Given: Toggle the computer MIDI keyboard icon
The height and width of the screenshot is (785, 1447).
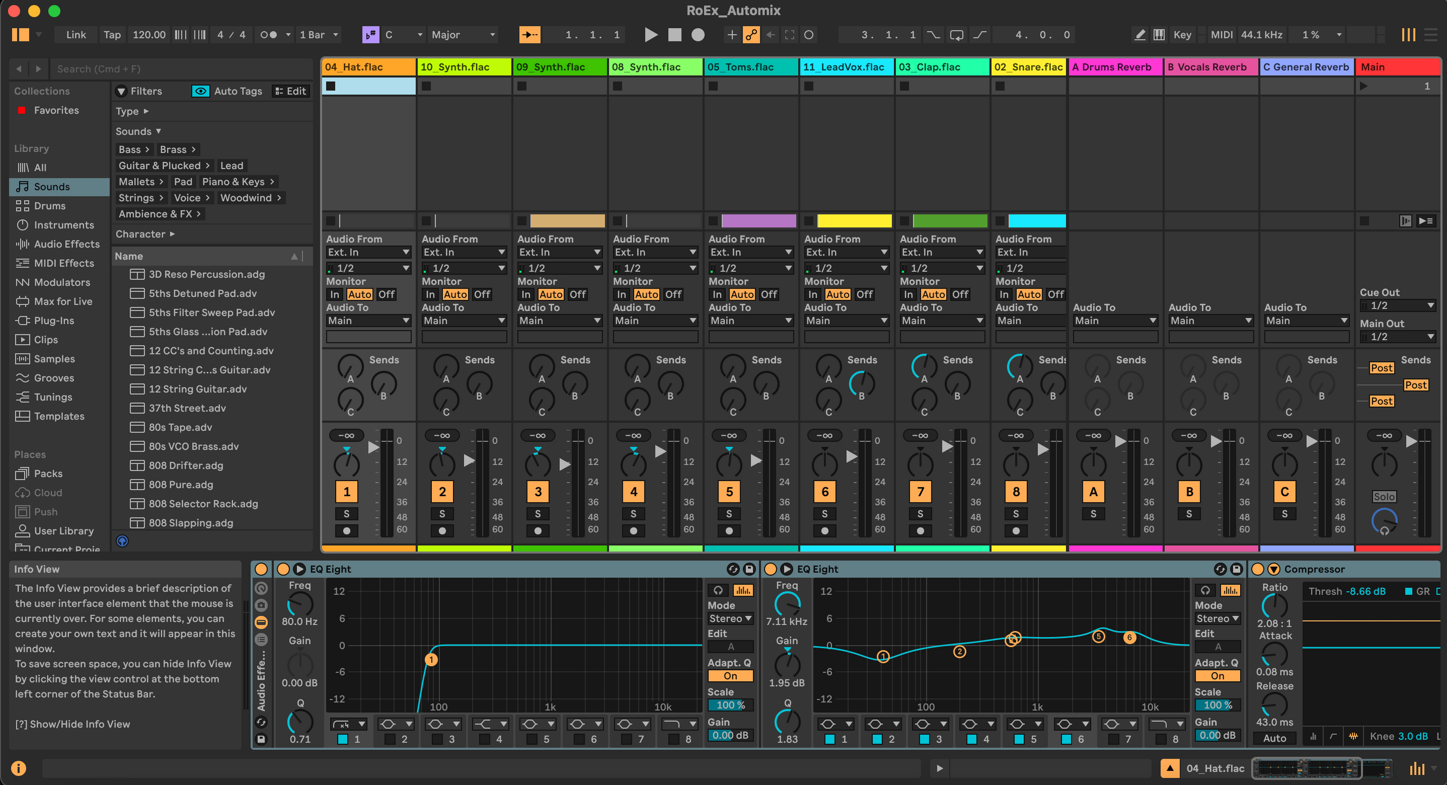Looking at the screenshot, I should coord(1158,35).
